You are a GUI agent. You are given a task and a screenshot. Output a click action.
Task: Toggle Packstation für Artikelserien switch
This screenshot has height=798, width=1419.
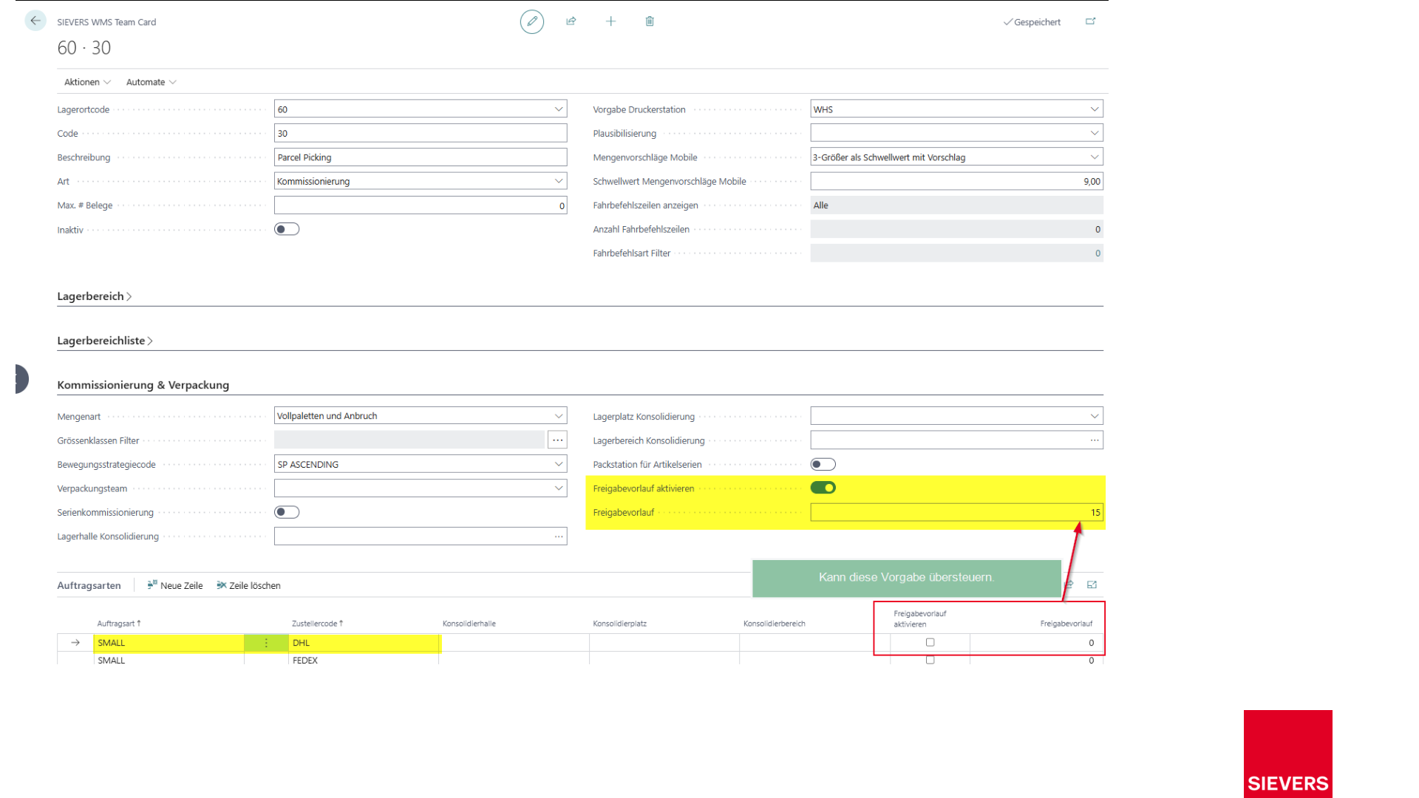[x=823, y=464]
